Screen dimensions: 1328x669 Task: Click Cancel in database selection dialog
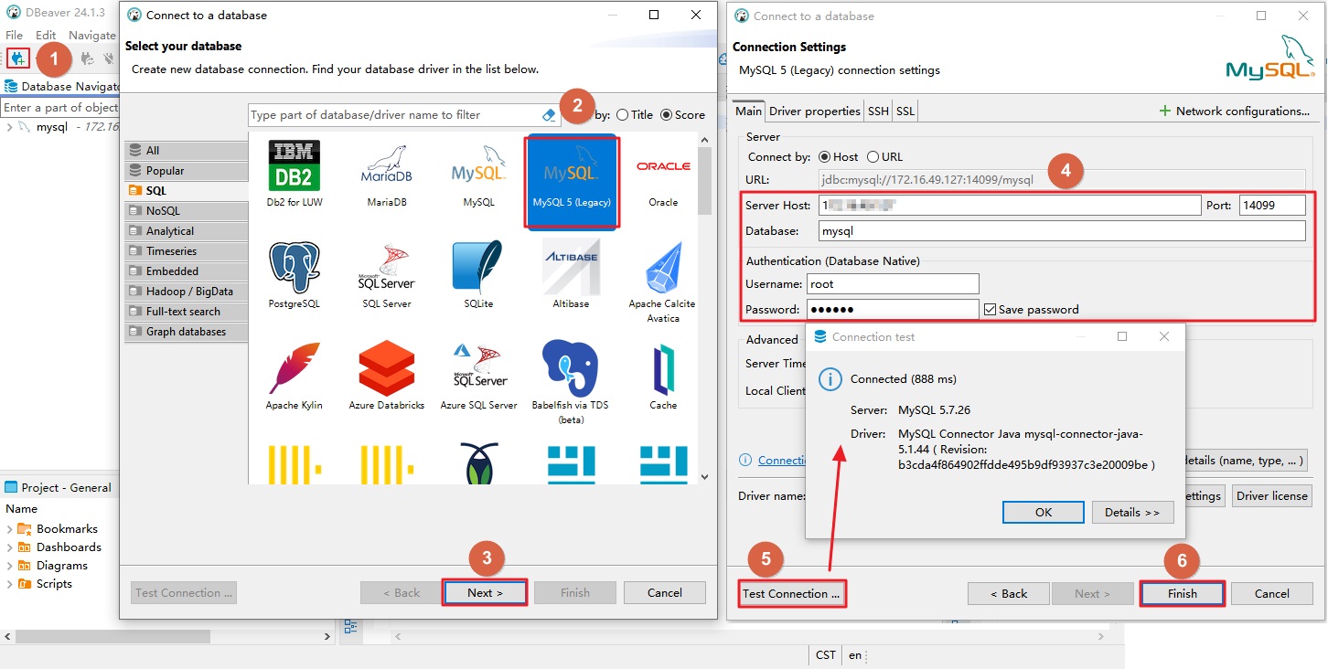(x=665, y=592)
